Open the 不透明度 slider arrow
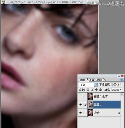The width and height of the screenshot is (125, 128). pos(120,84)
